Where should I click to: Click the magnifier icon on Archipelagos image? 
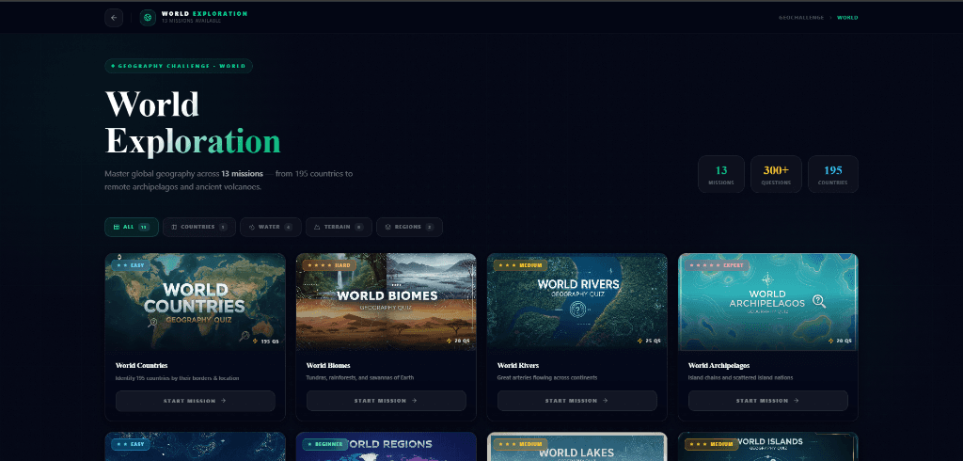pos(819,301)
